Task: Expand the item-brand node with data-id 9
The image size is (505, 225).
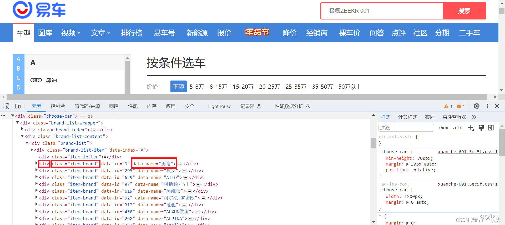Action: 37,163
